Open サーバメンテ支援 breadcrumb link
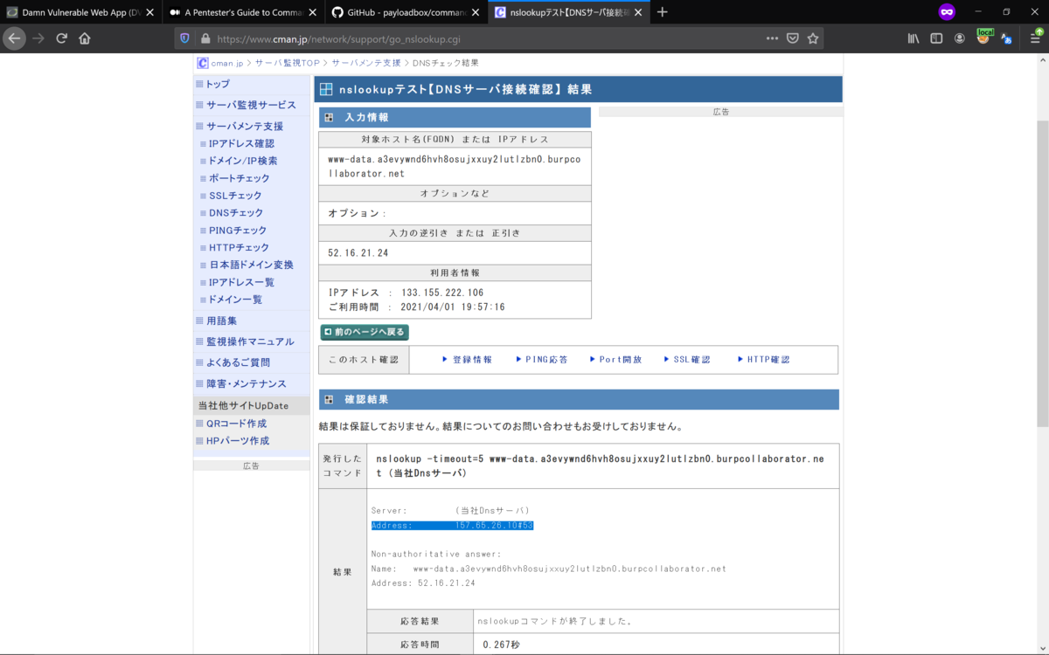 click(365, 63)
